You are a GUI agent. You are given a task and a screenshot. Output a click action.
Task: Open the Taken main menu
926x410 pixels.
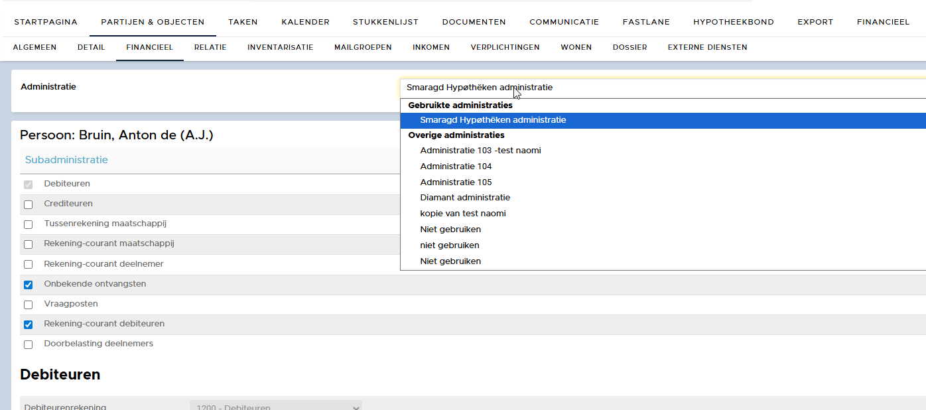[x=243, y=22]
